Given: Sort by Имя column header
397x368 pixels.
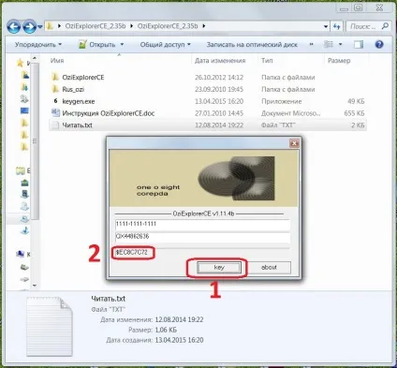Looking at the screenshot, I should click(x=57, y=61).
